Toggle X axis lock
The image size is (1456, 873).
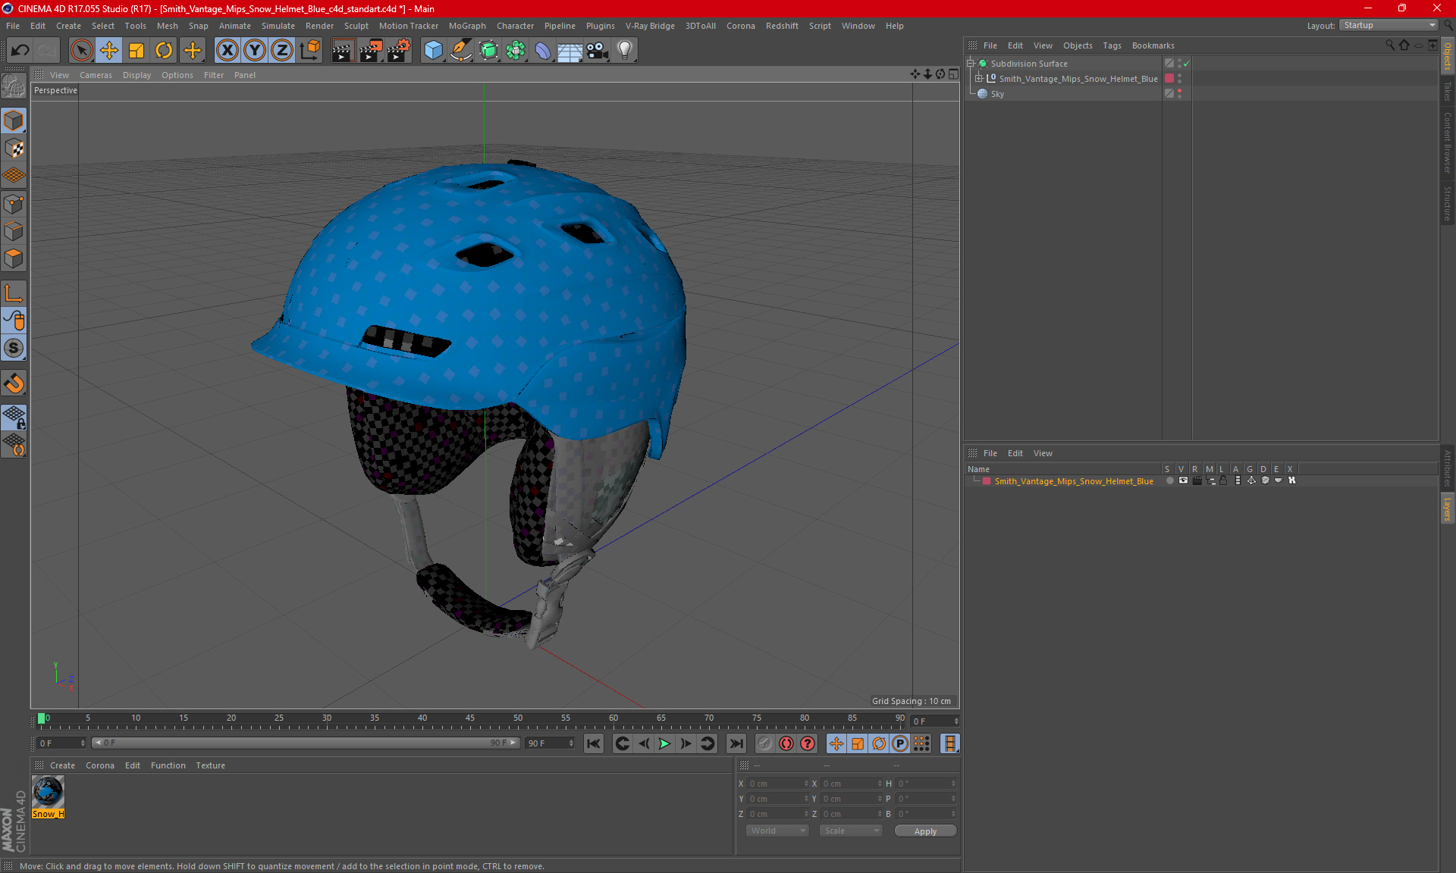coord(227,51)
